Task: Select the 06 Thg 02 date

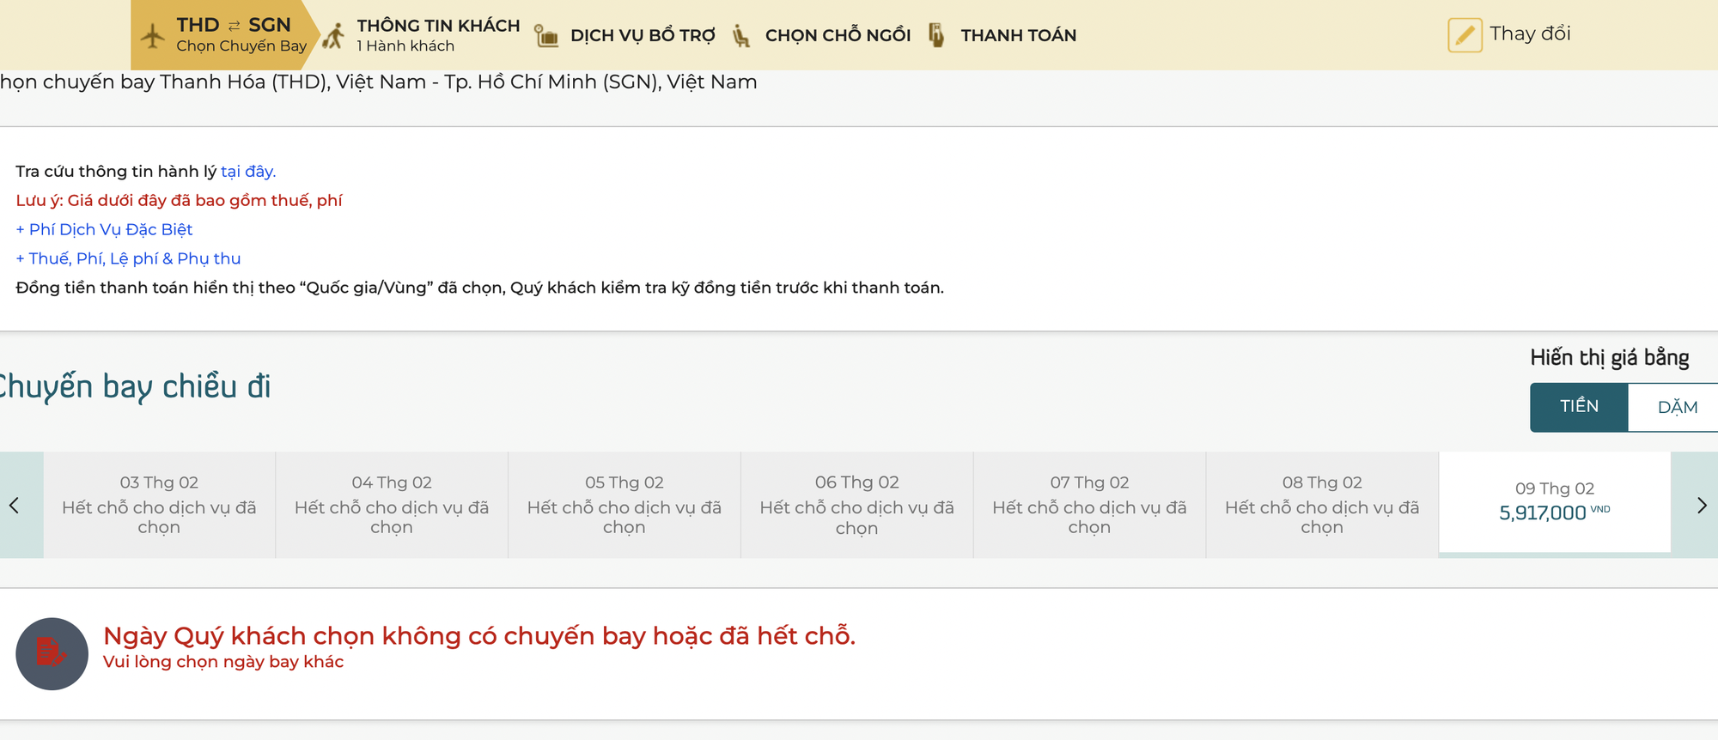Action: (857, 505)
